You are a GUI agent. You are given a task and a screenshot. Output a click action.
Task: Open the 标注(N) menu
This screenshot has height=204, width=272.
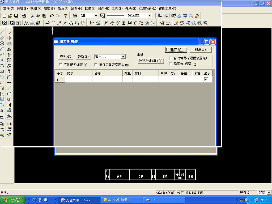point(90,8)
